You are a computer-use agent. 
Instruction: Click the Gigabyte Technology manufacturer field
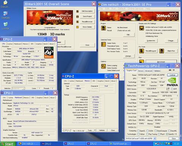34,103
